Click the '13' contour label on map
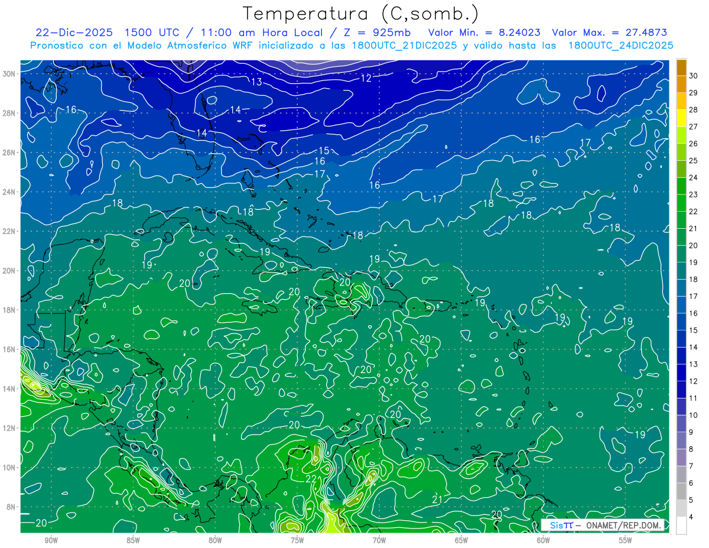Viewport: 709px width, 548px height. 256,82
